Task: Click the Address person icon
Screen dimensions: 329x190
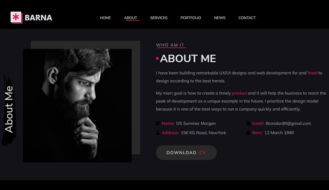Action: (158, 133)
